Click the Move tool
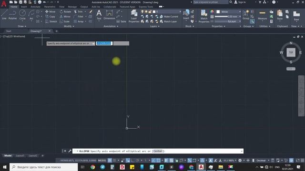Image resolution: width=305 pixels, height=171 pixels. coord(50,11)
